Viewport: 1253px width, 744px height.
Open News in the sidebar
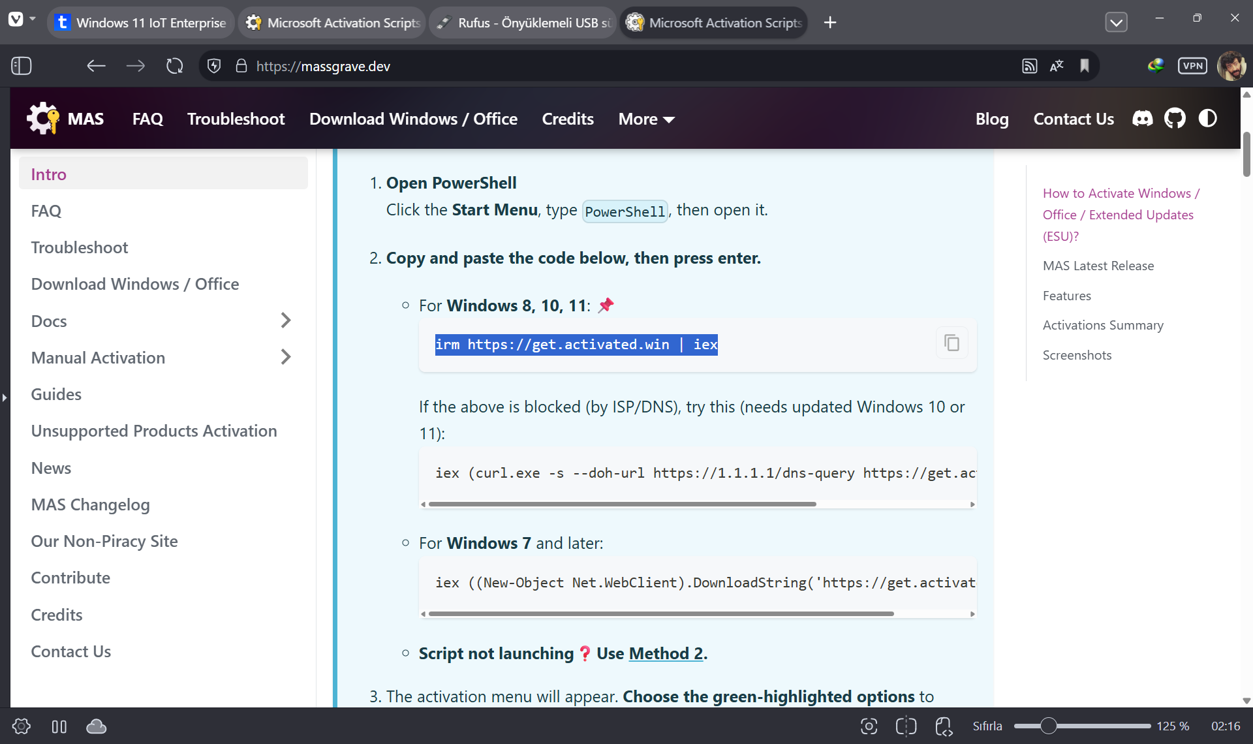click(x=51, y=468)
